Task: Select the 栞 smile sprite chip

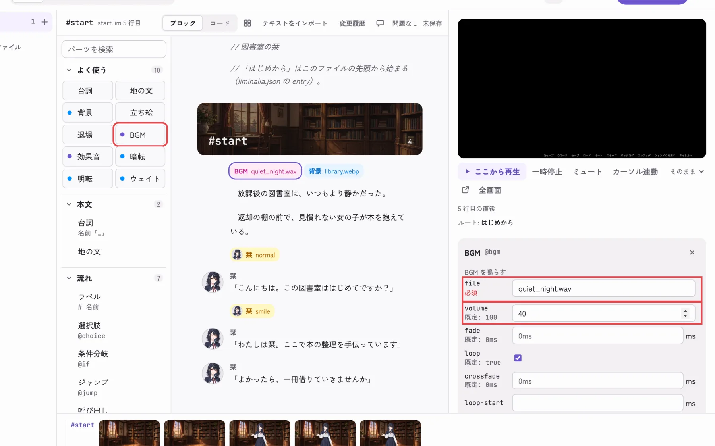Action: coord(252,311)
